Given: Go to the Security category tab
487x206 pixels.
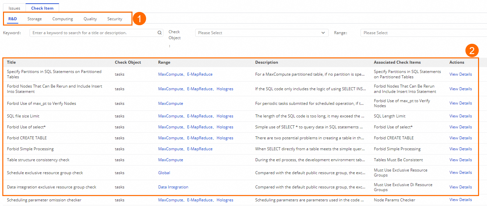Looking at the screenshot, I should coord(115,19).
